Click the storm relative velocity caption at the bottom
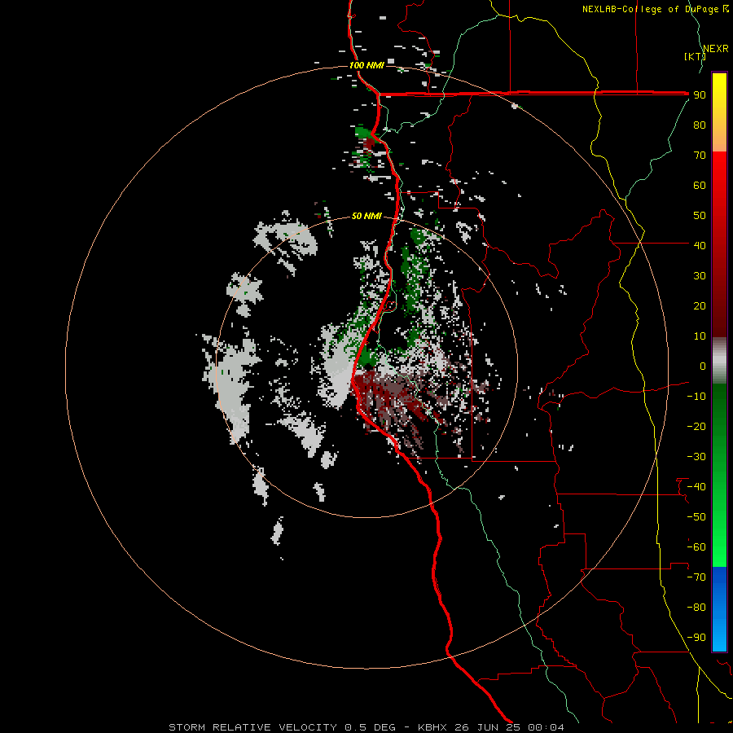 click(x=366, y=727)
